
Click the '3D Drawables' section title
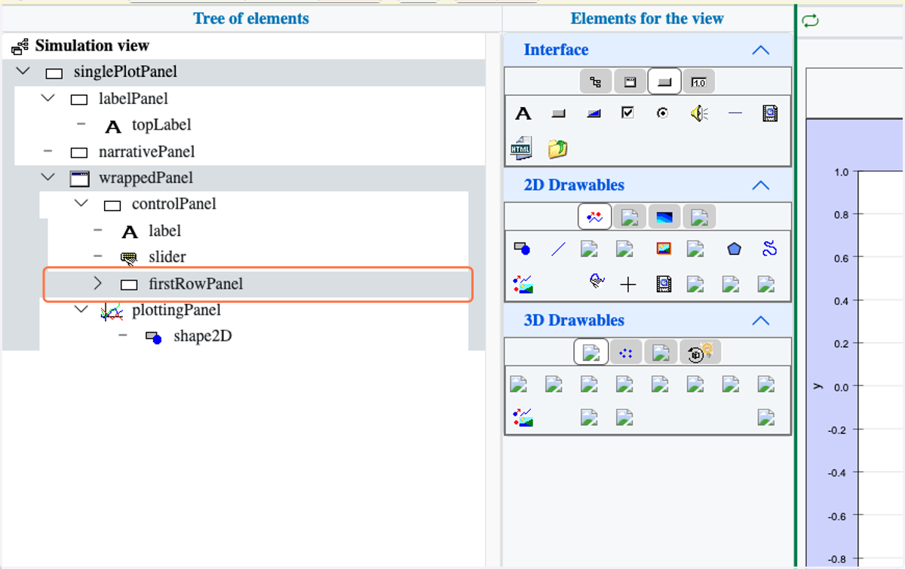[575, 320]
